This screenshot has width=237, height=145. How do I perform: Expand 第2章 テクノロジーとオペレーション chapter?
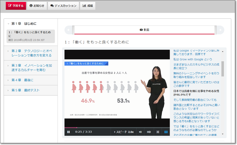(31, 53)
